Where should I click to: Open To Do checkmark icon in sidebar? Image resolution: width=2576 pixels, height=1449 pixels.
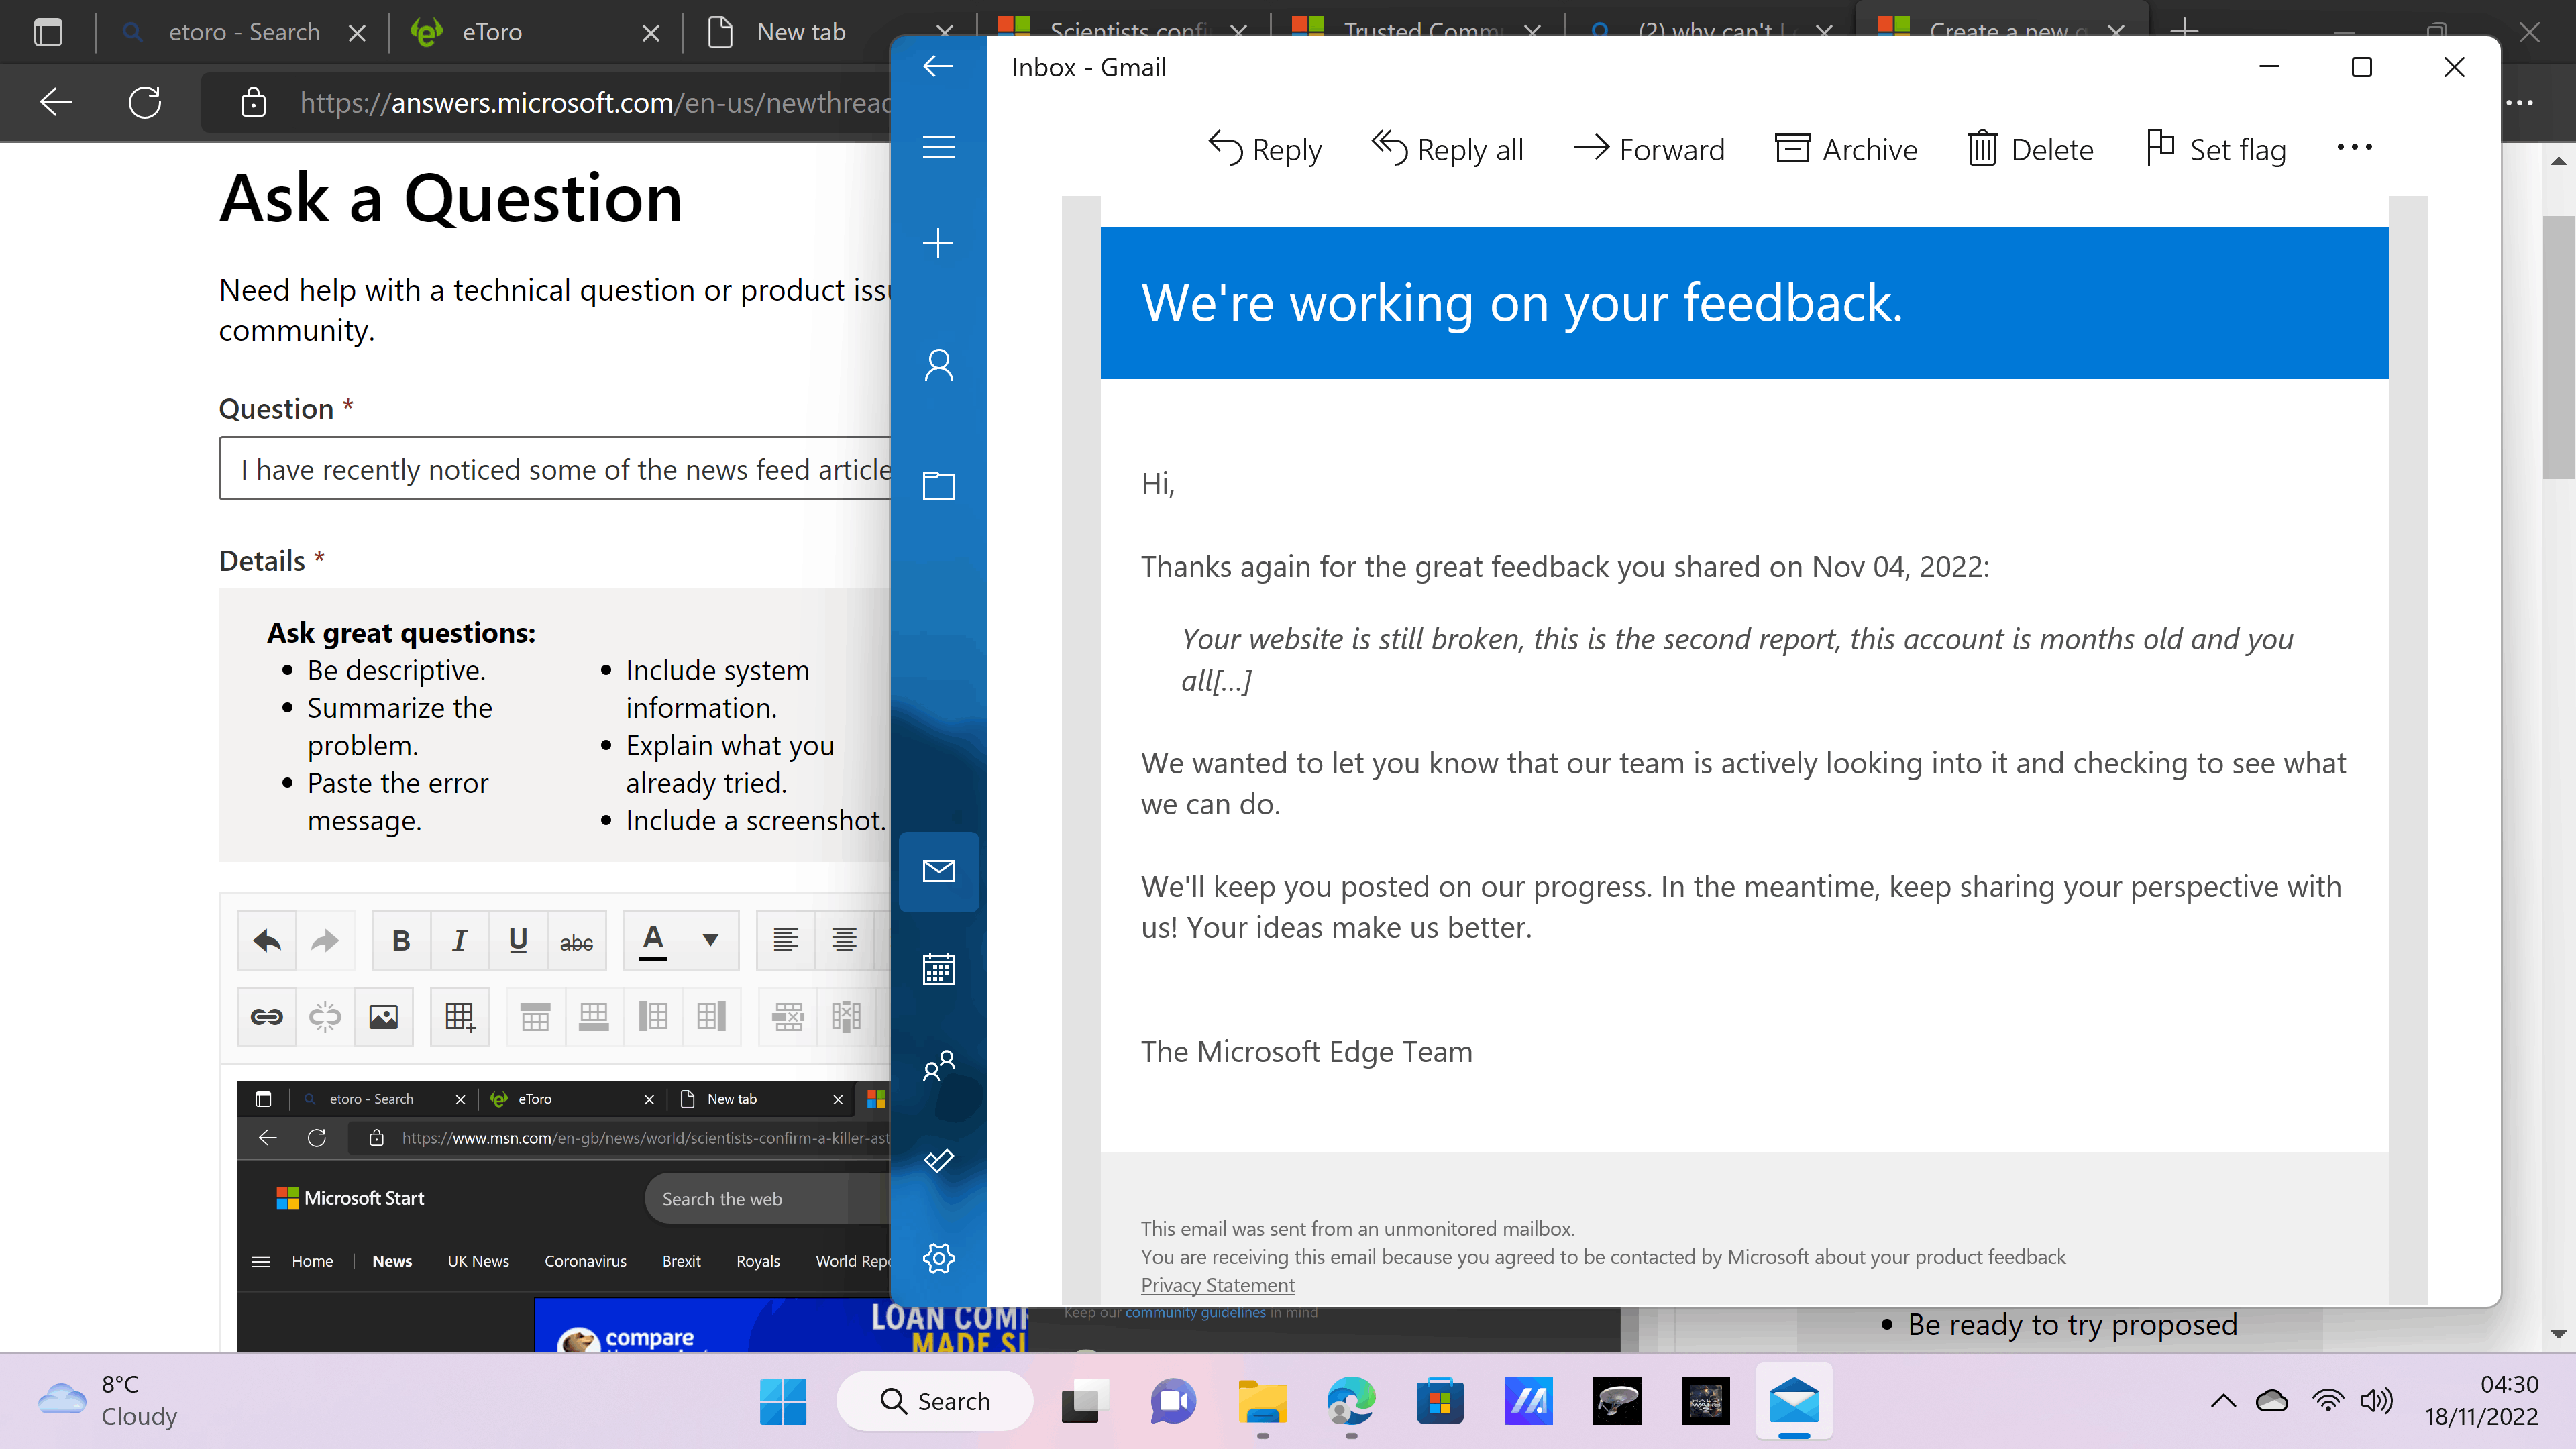coord(938,1160)
